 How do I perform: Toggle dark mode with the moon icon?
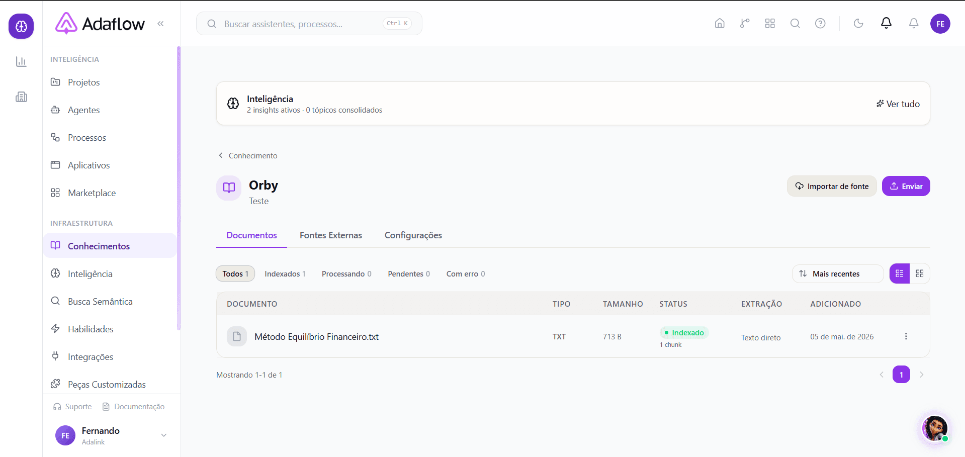coord(858,24)
